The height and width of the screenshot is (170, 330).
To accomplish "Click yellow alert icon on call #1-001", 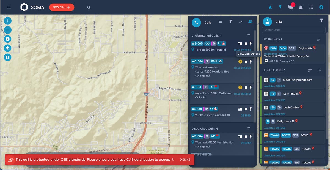I will pyautogui.click(x=240, y=87).
